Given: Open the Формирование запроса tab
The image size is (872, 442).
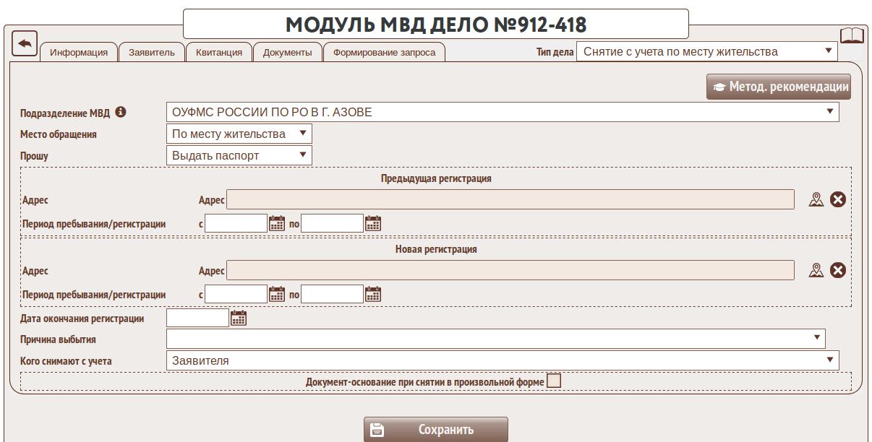Looking at the screenshot, I should [x=384, y=52].
